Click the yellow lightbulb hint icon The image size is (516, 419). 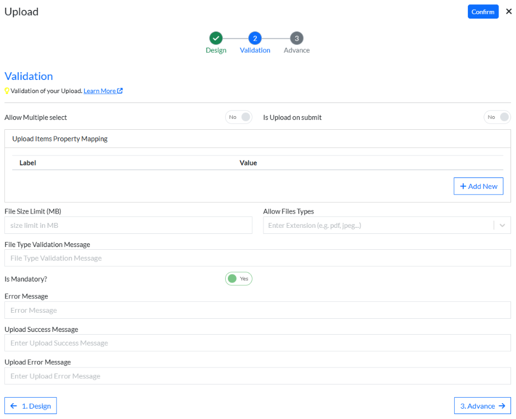click(x=7, y=91)
